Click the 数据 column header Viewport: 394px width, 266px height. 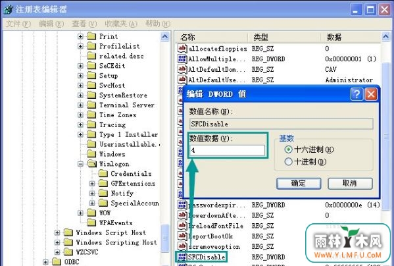coord(351,38)
